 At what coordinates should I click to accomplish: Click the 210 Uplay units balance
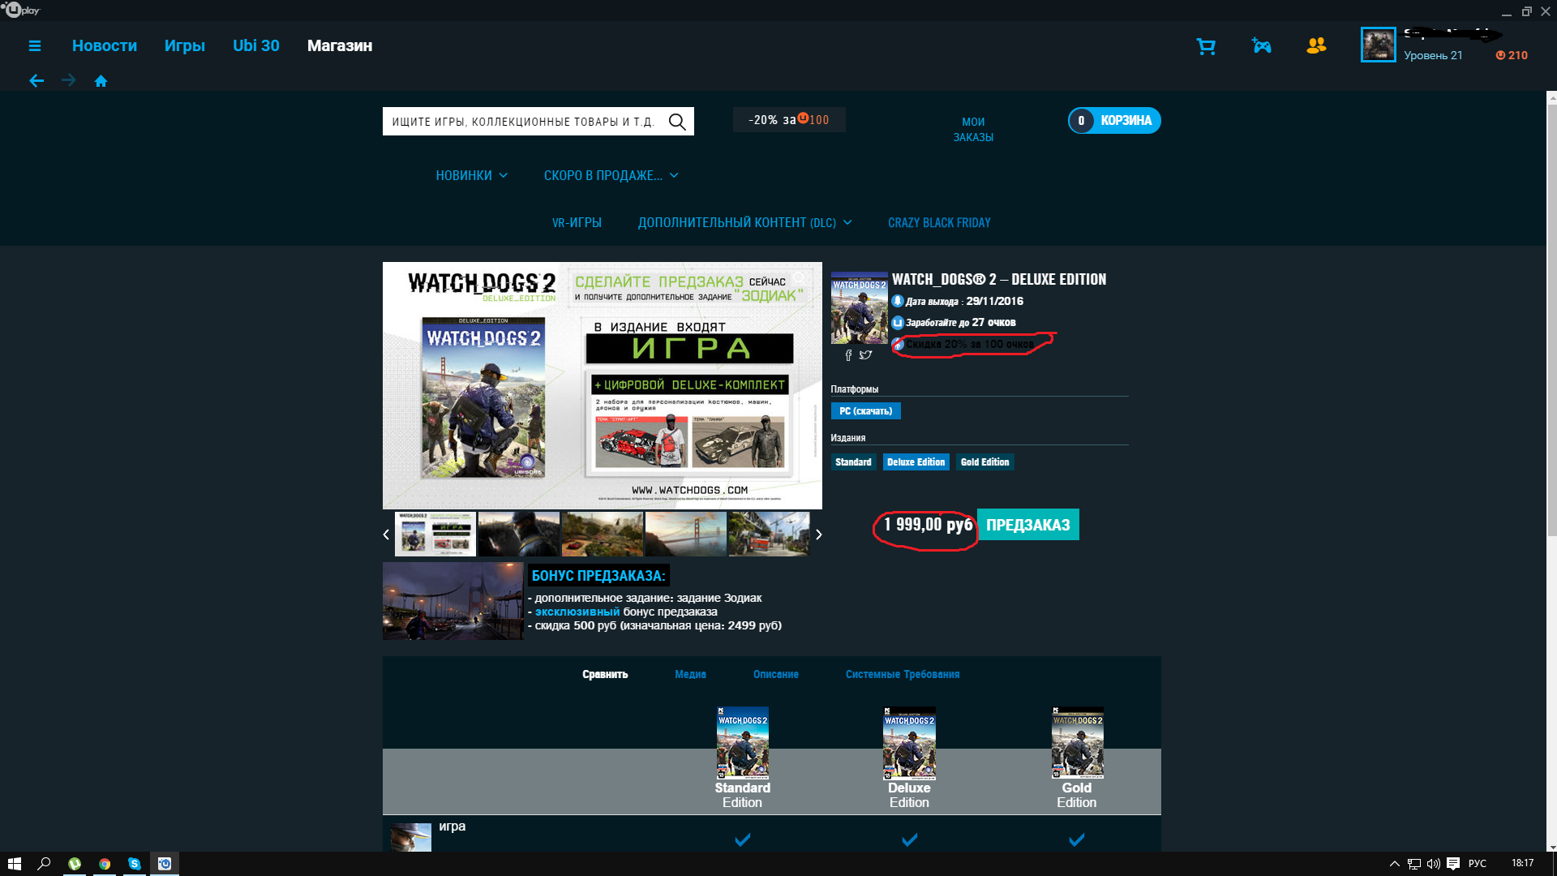1512,55
